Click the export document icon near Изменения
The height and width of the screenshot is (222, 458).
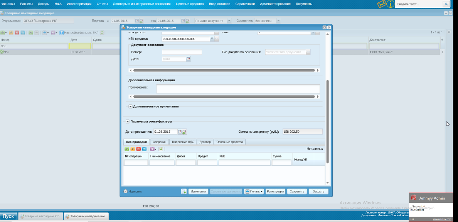184,191
